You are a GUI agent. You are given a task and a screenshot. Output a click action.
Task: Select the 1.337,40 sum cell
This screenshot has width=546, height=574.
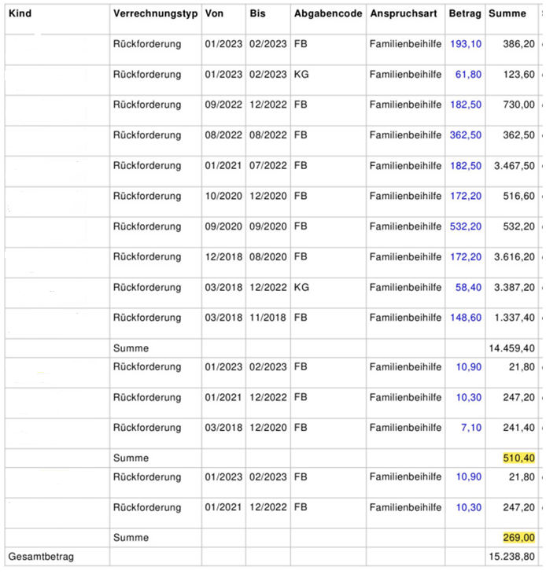point(515,318)
